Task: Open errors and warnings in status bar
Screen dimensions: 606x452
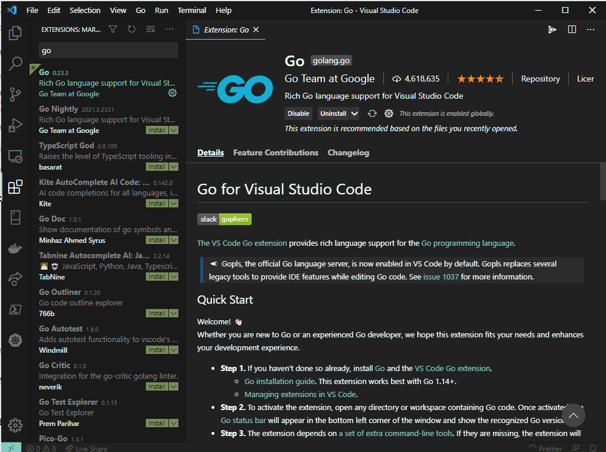Action: pos(41,448)
